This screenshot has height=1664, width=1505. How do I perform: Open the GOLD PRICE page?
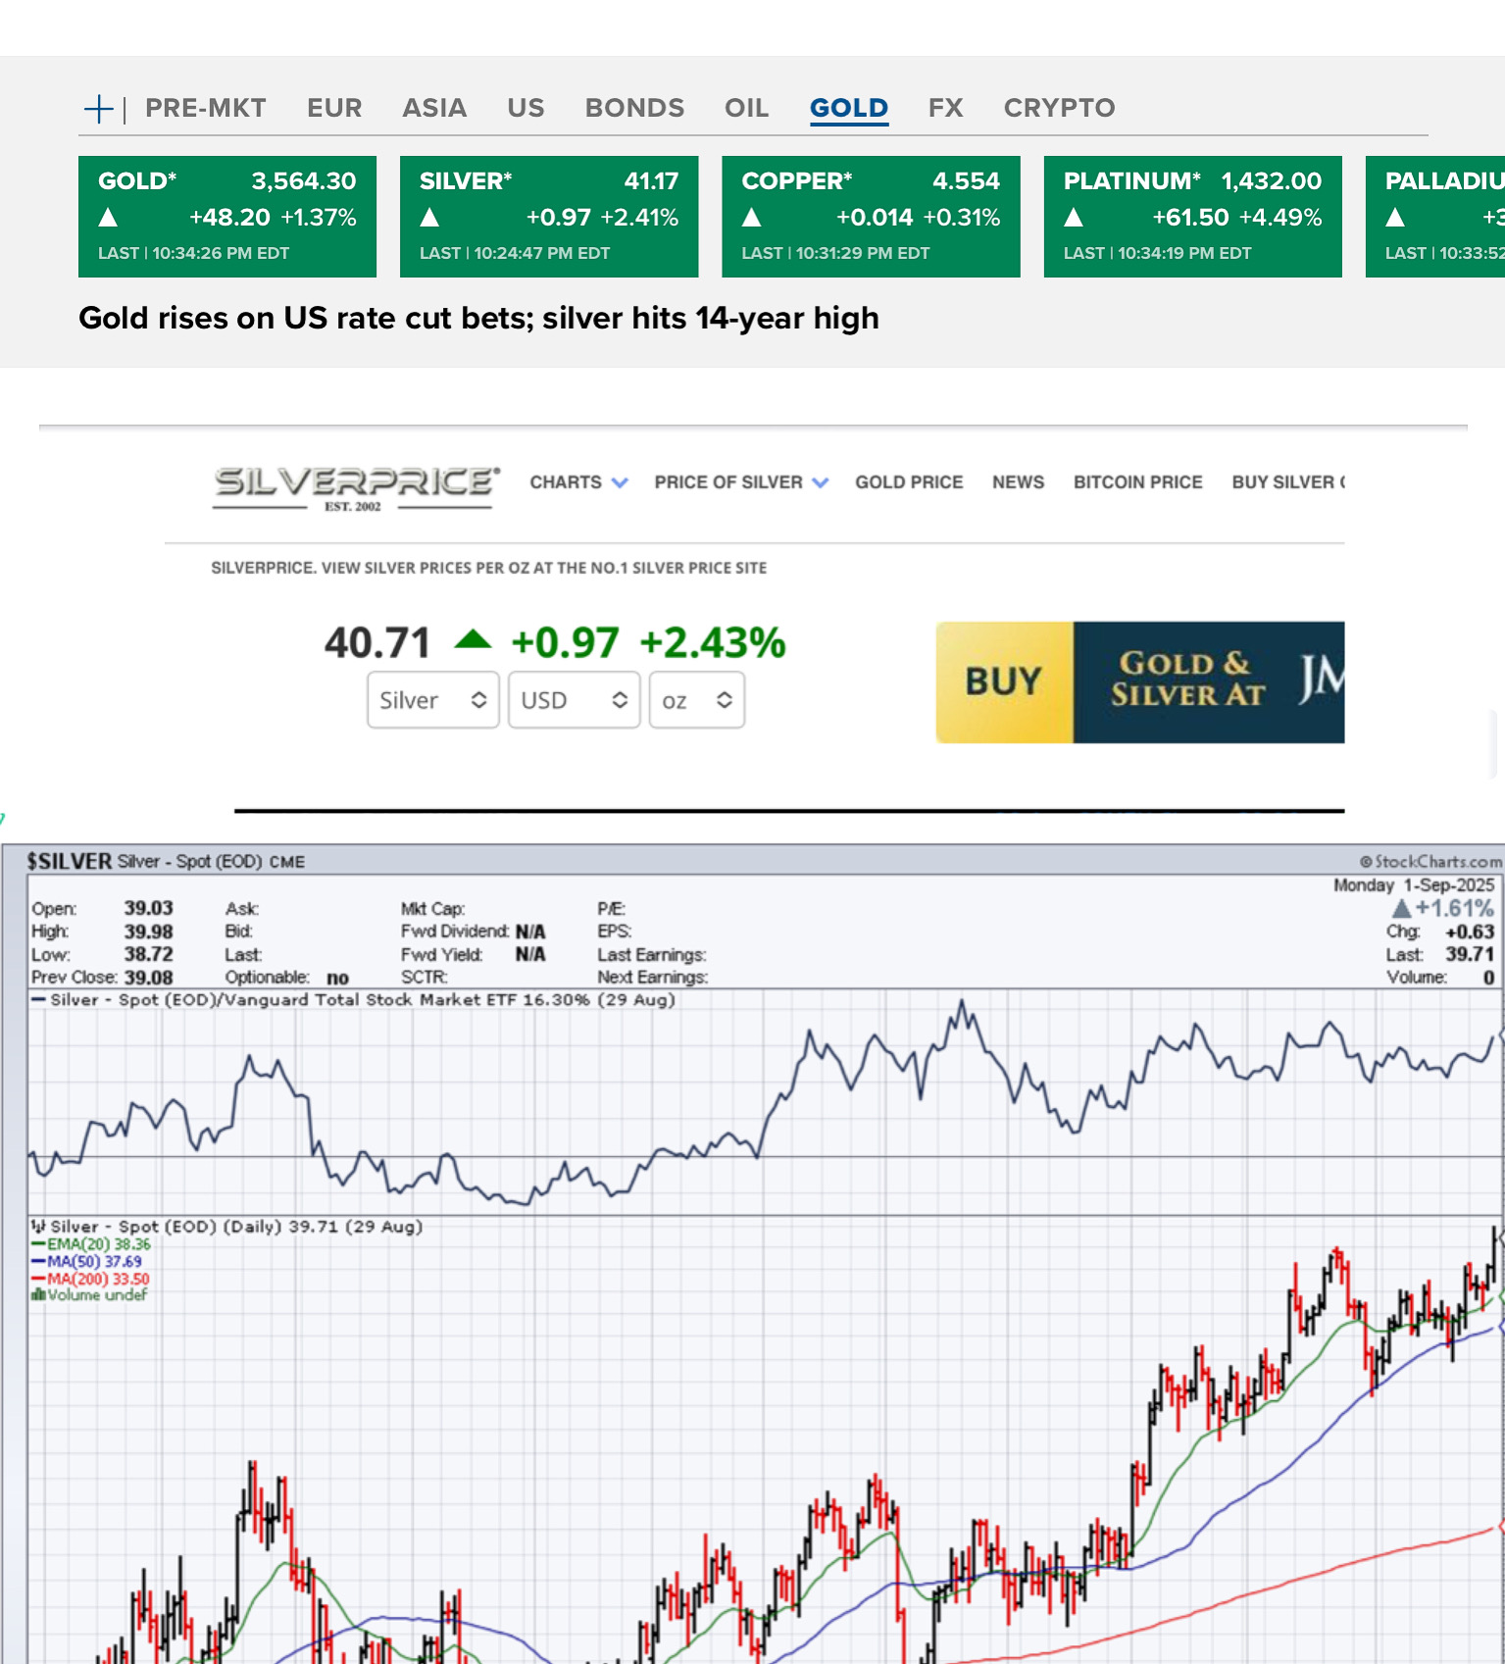coord(909,482)
